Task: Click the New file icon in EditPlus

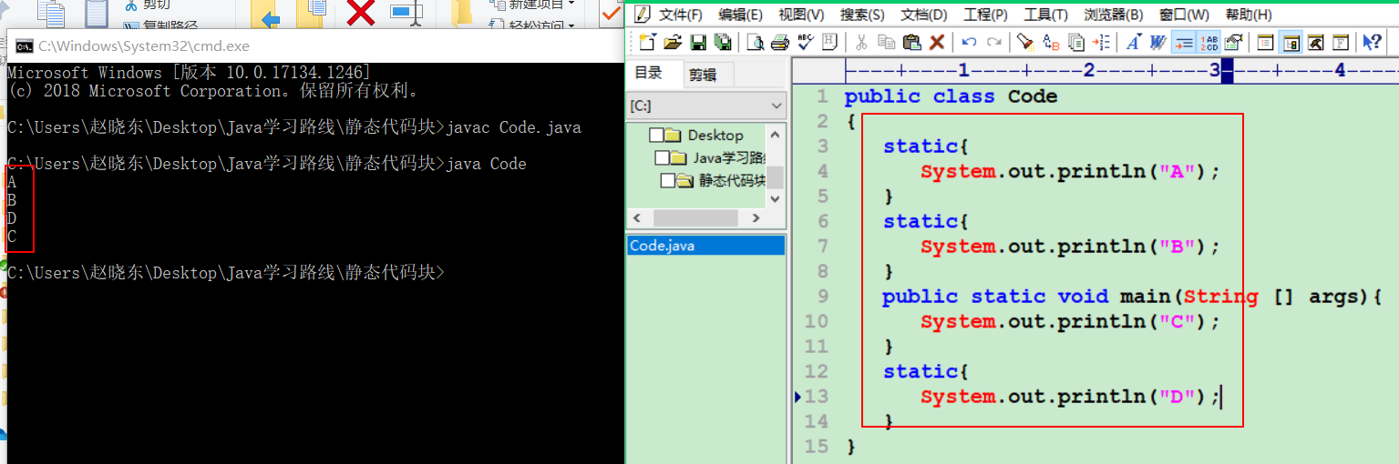Action: (x=647, y=42)
